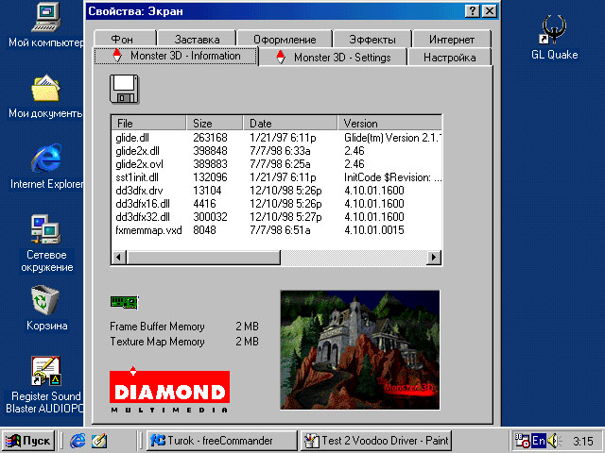The height and width of the screenshot is (453, 605).
Task: Click the volume speaker tray icon
Action: point(553,441)
